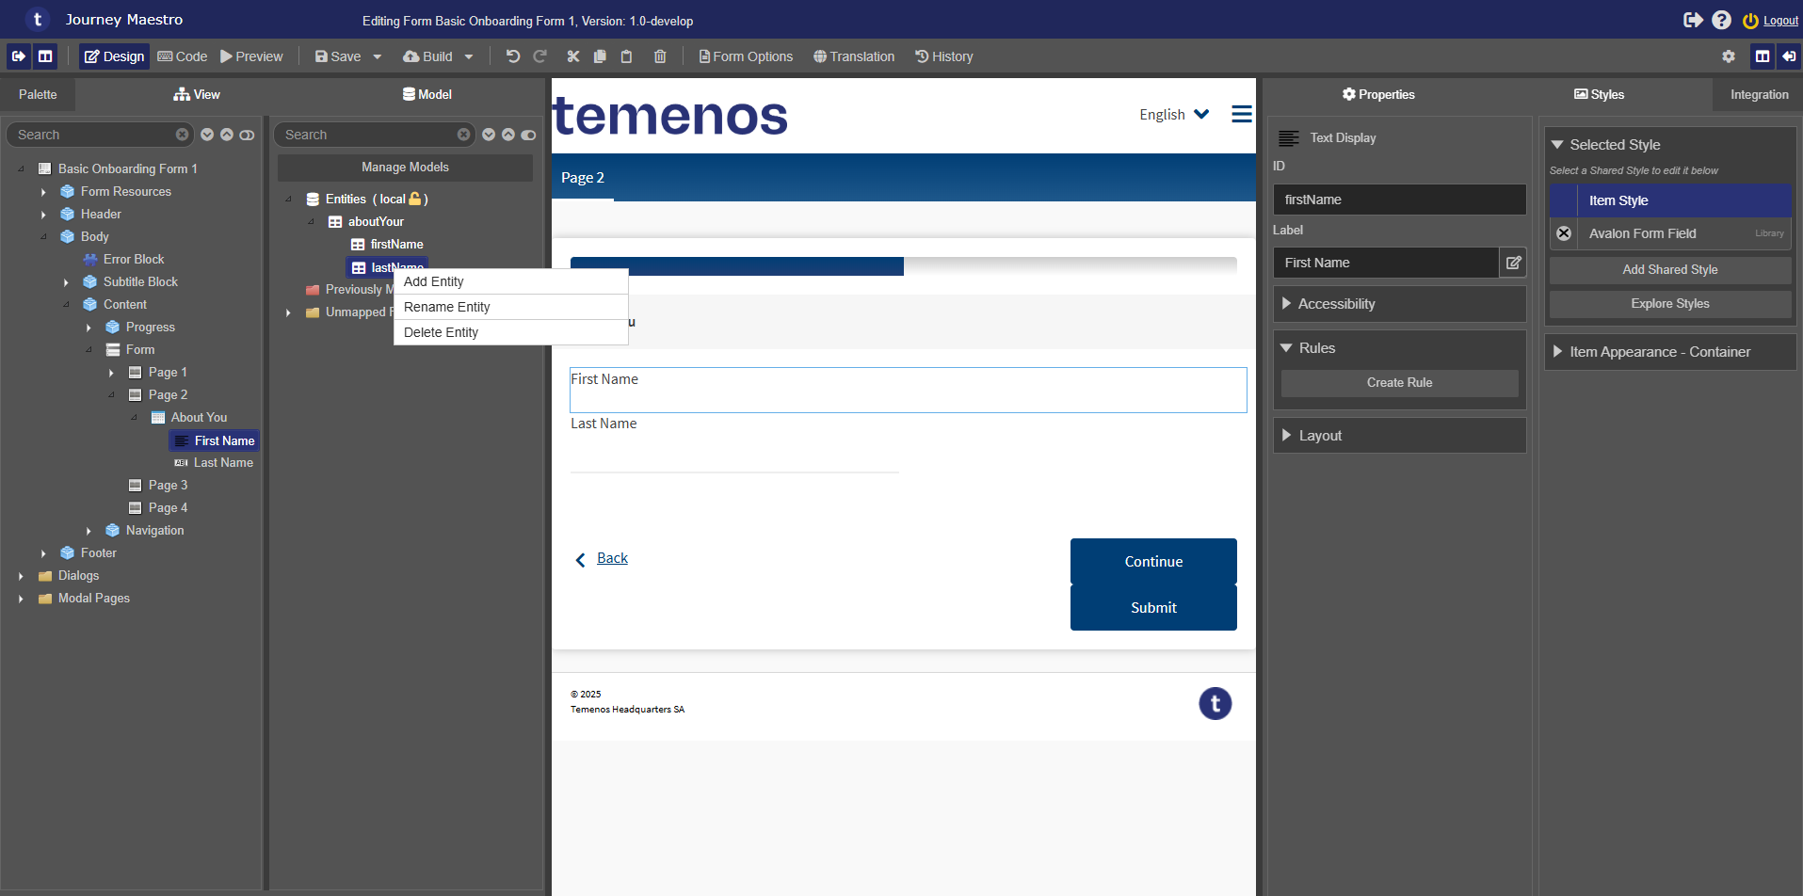Toggle the switch beside Model search box
The image size is (1803, 896).
(x=528, y=135)
